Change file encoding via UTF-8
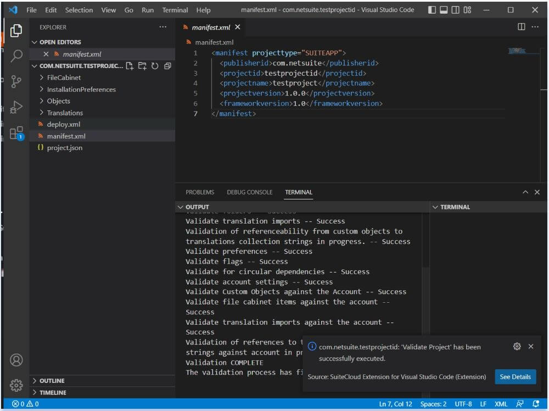Image resolution: width=549 pixels, height=411 pixels. (463, 404)
